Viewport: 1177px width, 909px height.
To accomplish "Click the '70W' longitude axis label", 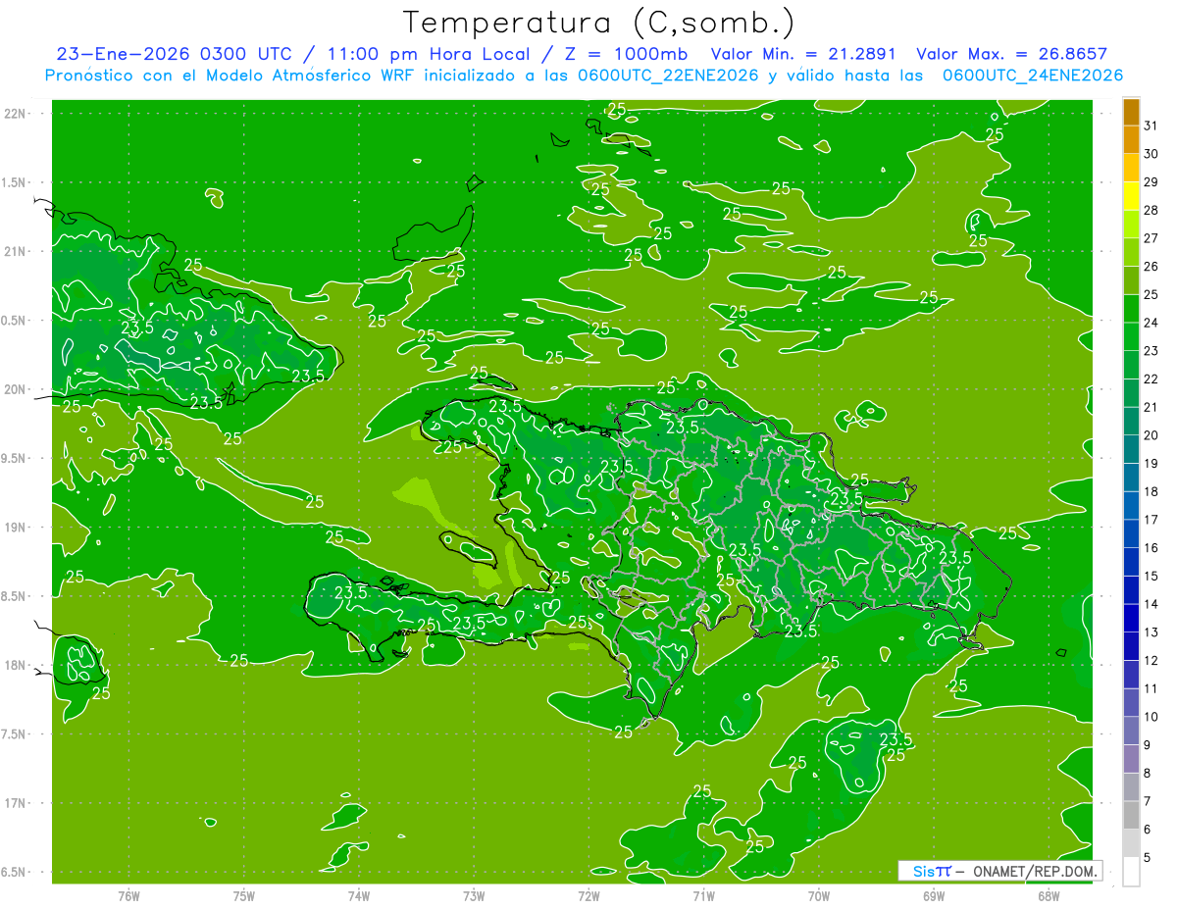I will point(819,896).
